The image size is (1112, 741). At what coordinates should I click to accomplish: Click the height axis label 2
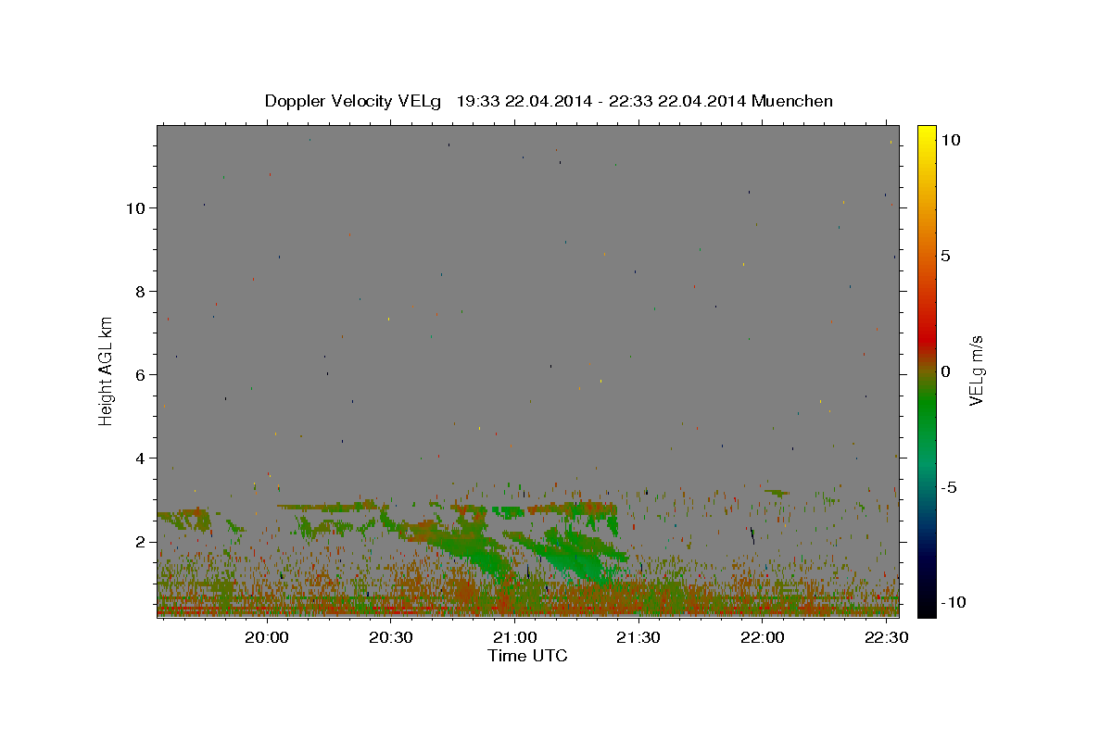click(142, 542)
